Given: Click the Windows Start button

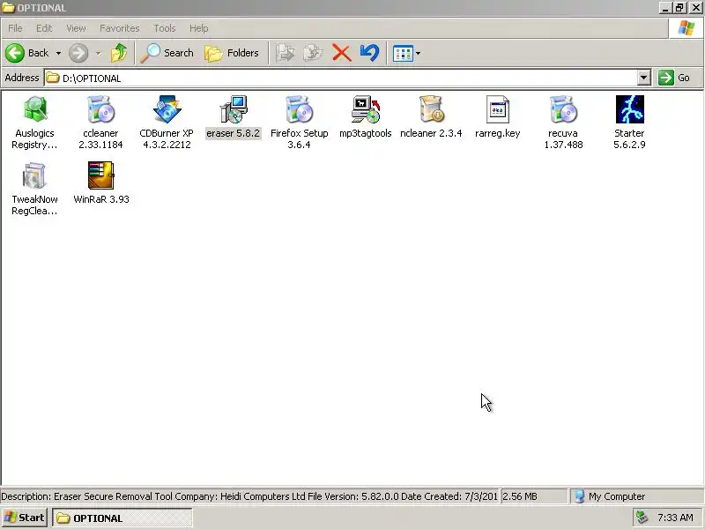Looking at the screenshot, I should pyautogui.click(x=25, y=518).
